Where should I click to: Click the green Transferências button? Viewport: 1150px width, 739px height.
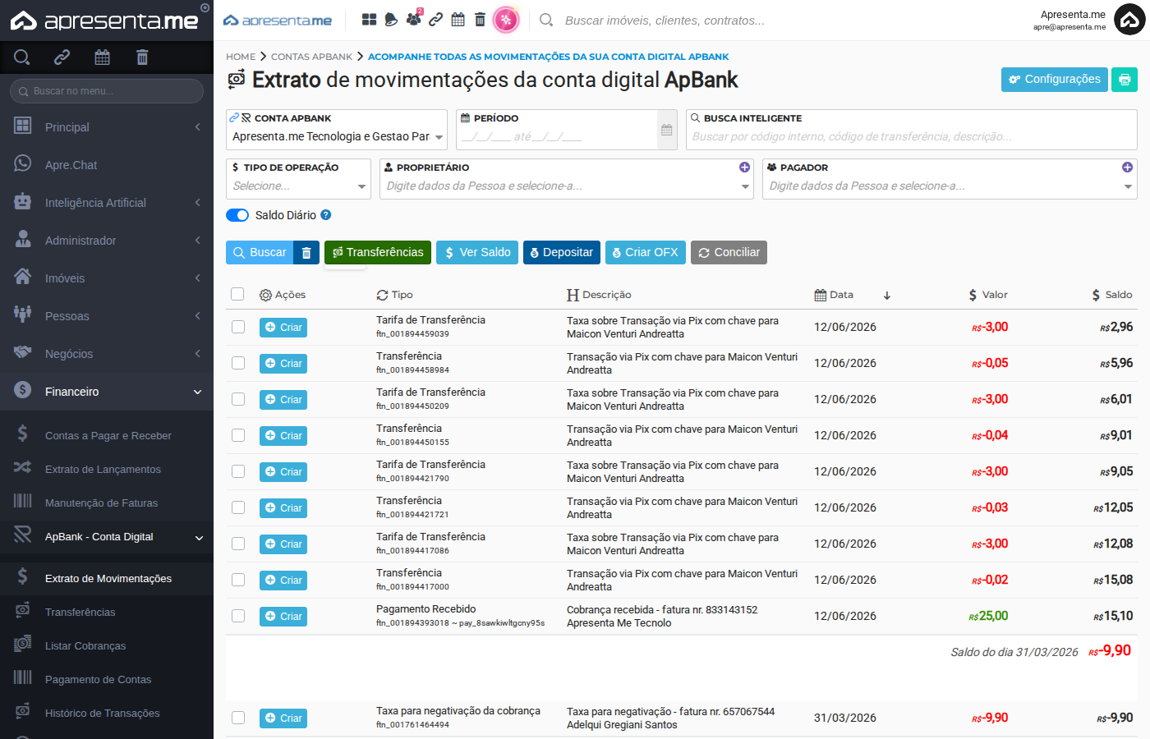378,253
